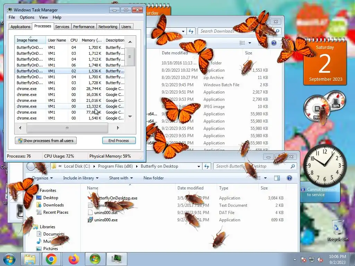Click New folder in Butterfly on Desktop toolbar
Image resolution: width=355 pixels, height=266 pixels.
point(154,178)
